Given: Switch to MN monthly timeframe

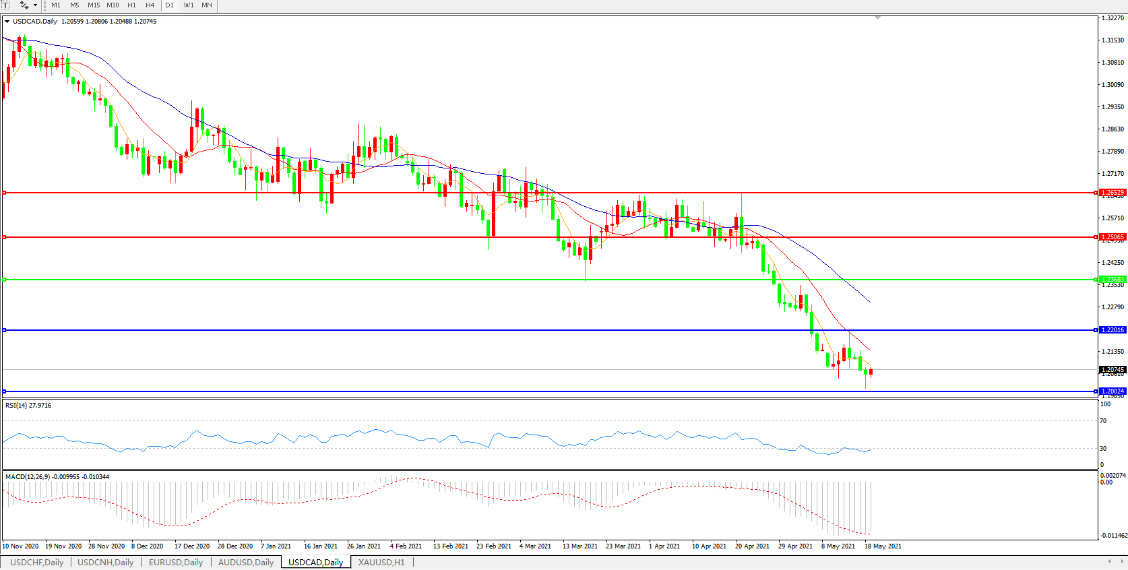Looking at the screenshot, I should pyautogui.click(x=207, y=5).
